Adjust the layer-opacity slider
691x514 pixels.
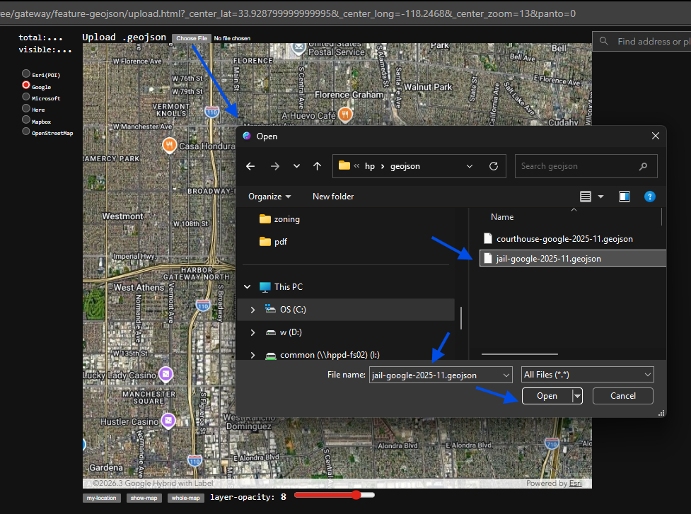pos(356,496)
